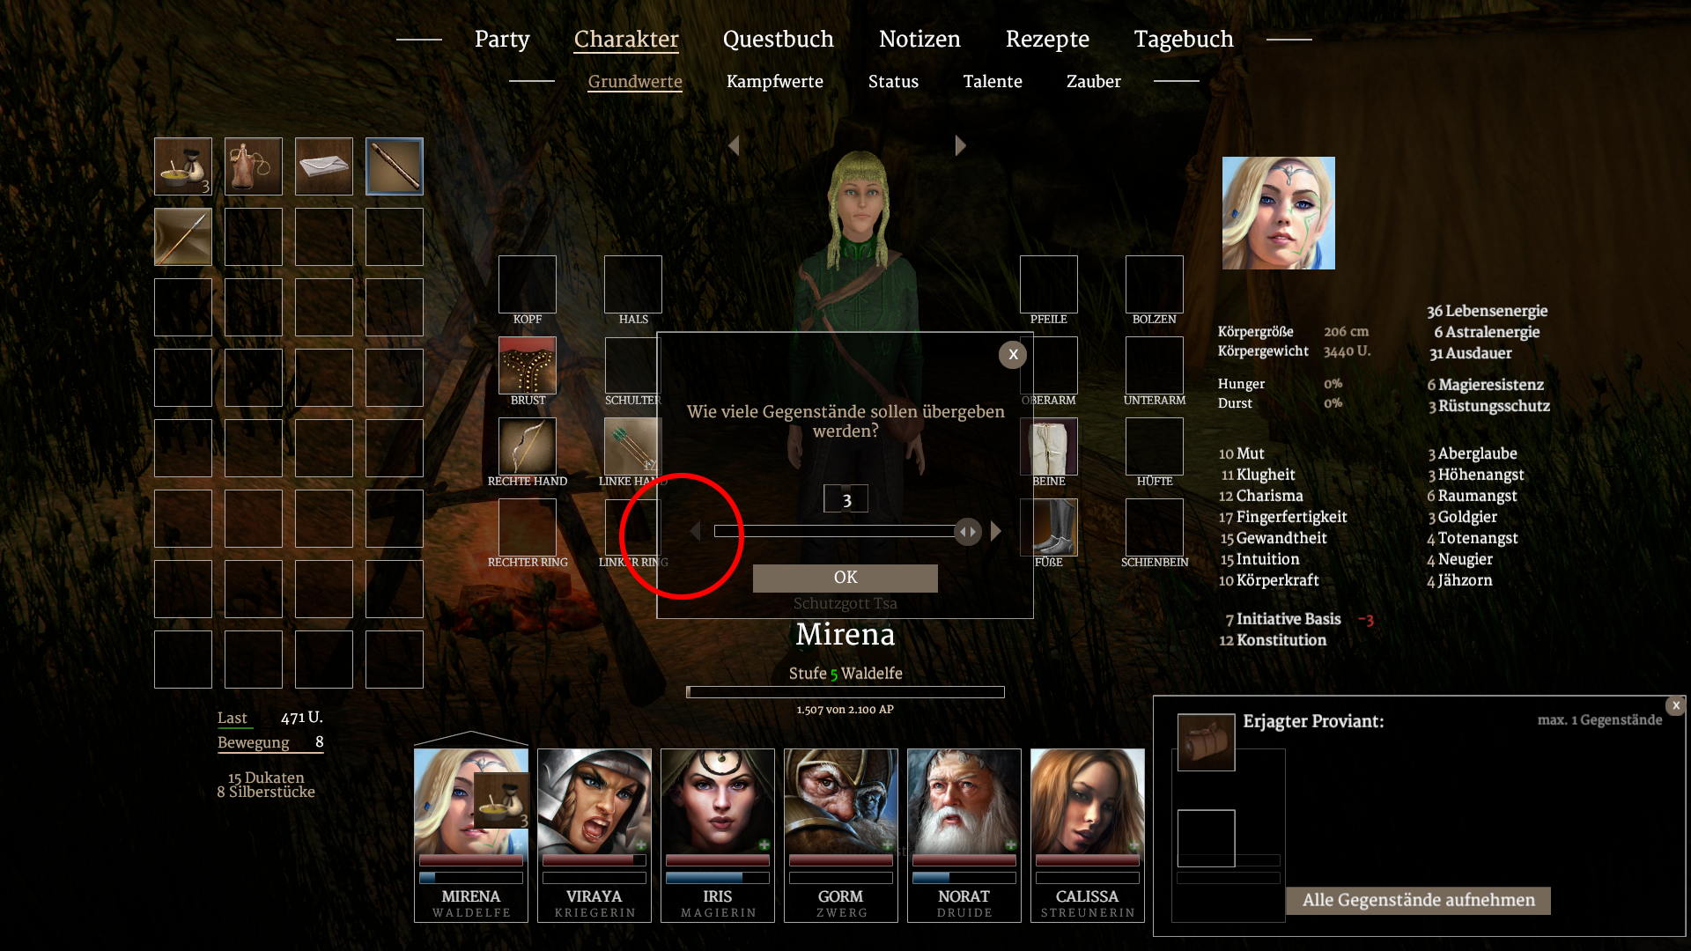Click the empty Schienbein equipment slot
This screenshot has height=951, width=1691.
[1155, 527]
